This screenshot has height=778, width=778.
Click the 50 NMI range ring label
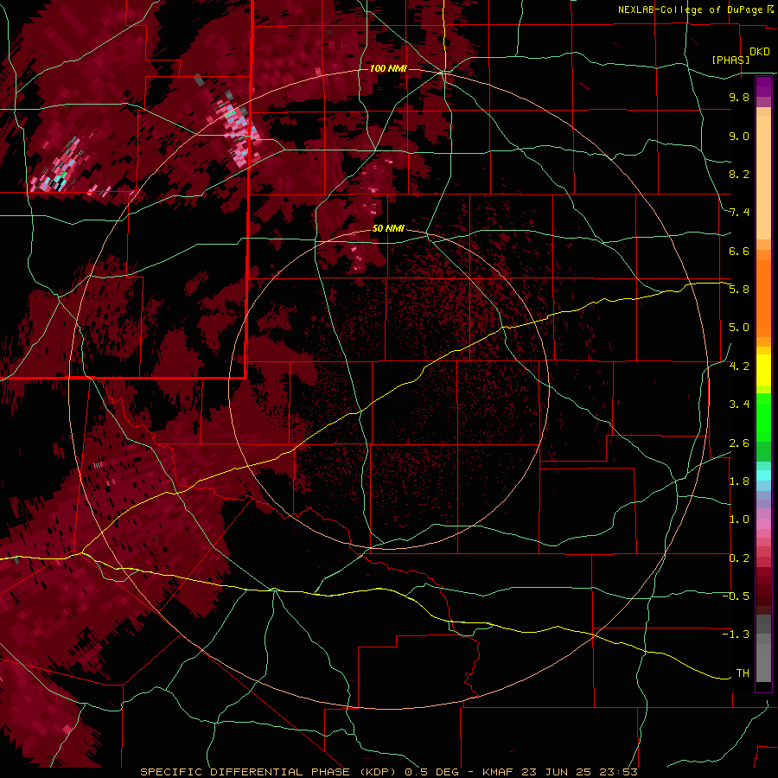(388, 228)
